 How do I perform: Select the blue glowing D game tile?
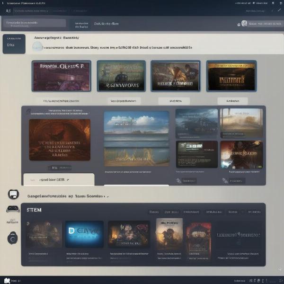[x=84, y=234]
